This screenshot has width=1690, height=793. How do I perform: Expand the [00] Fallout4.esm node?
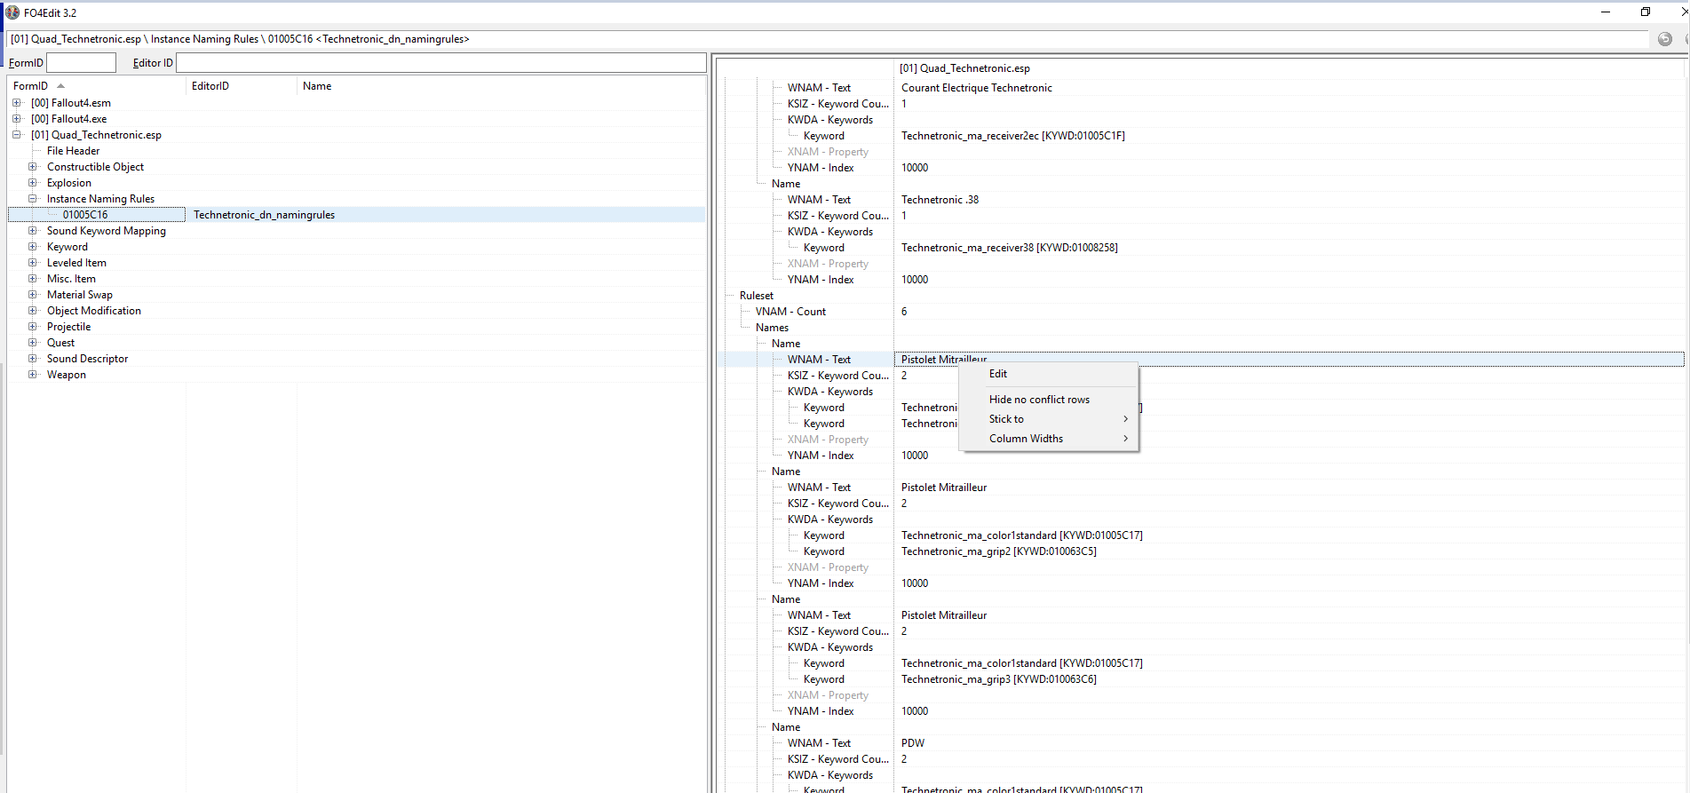(17, 103)
